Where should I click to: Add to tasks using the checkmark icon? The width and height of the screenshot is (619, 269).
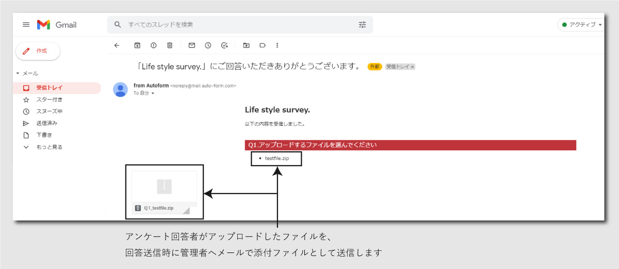[224, 45]
